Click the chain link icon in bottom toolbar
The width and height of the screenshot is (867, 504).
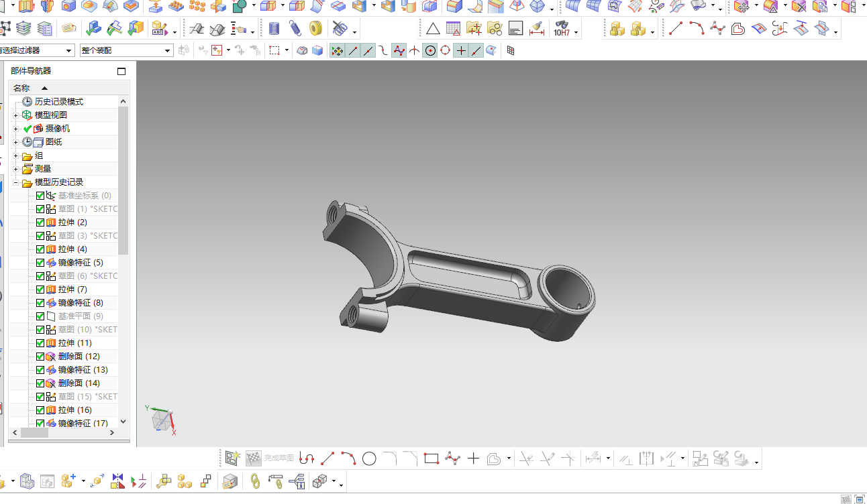255,481
